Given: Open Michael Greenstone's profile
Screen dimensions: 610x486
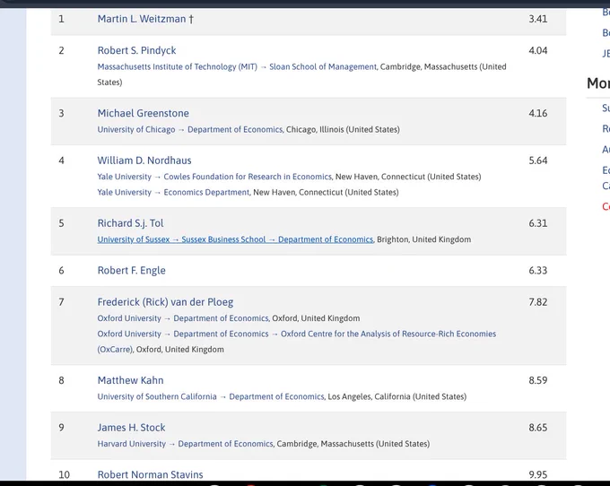Looking at the screenshot, I should coord(144,113).
